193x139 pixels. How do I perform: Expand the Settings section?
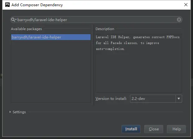coord(10,112)
